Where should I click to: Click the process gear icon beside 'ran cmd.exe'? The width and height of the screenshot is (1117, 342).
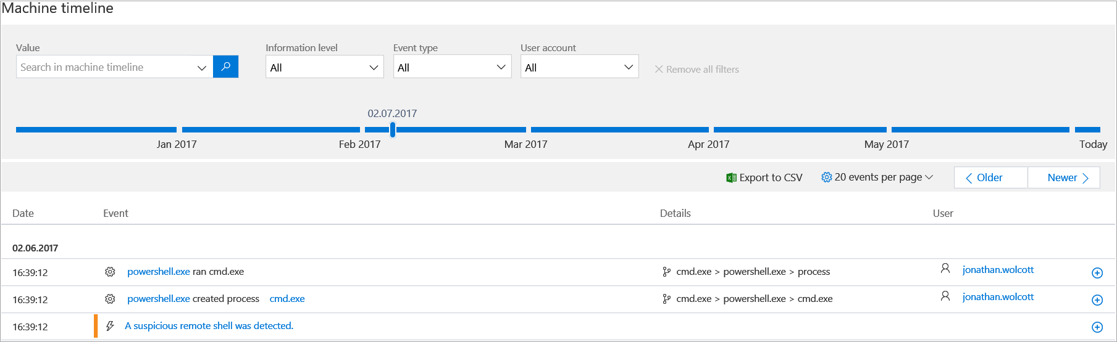tap(110, 272)
